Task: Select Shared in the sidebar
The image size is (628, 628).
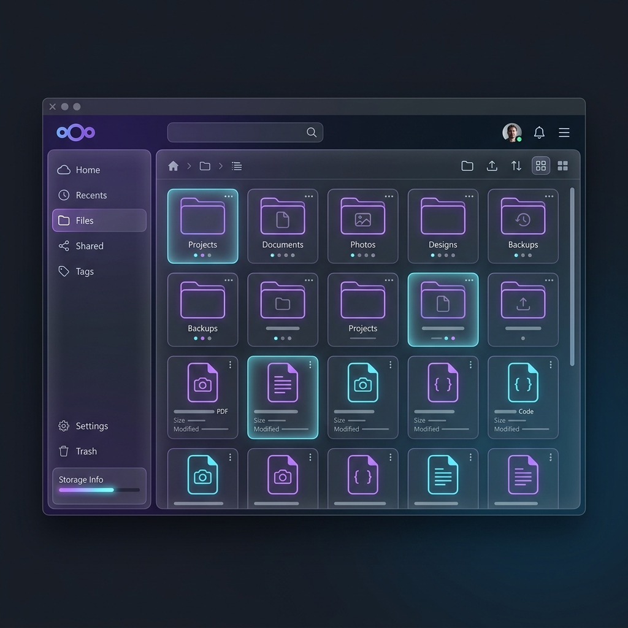Action: tap(89, 246)
